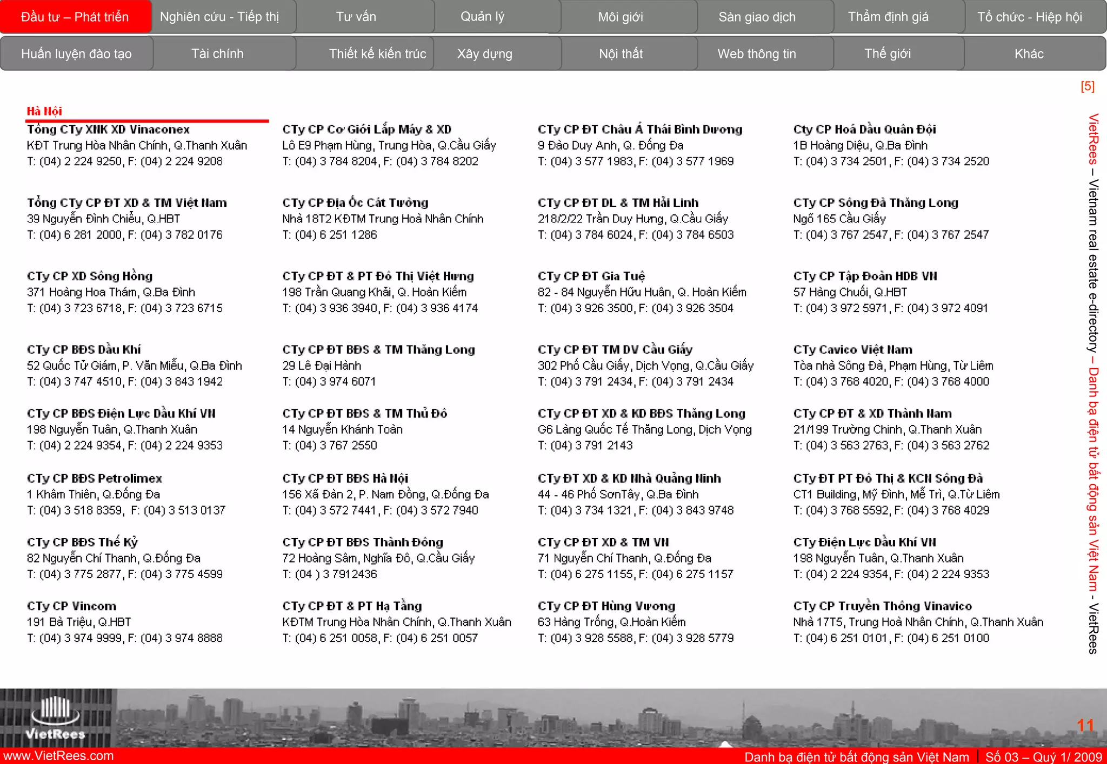Select Tổng CTy XNK XD Vinaconex entry
This screenshot has height=764, width=1107.
[x=108, y=130]
